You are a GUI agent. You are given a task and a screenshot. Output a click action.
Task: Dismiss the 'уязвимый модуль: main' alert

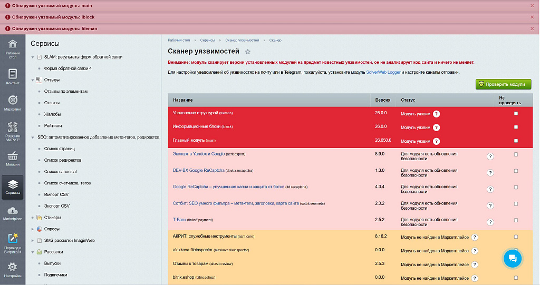(x=532, y=6)
